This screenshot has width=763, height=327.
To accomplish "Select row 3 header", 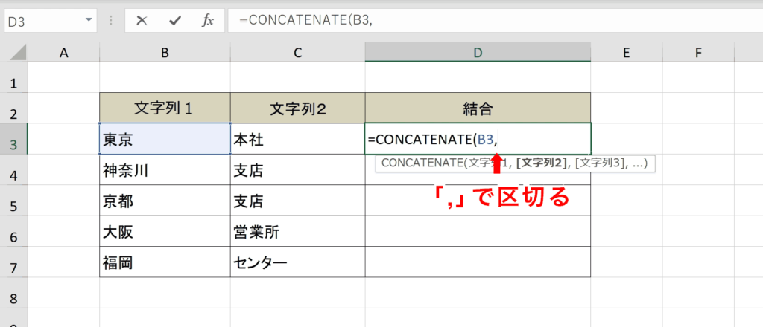I will point(13,139).
